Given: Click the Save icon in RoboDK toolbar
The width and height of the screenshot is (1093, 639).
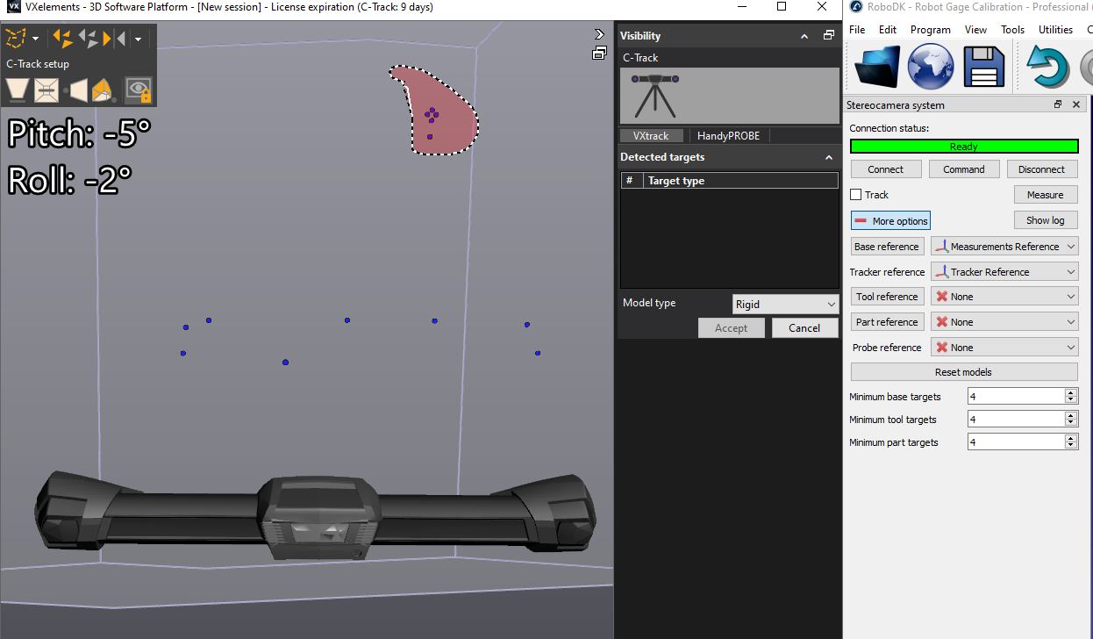Looking at the screenshot, I should pyautogui.click(x=983, y=65).
